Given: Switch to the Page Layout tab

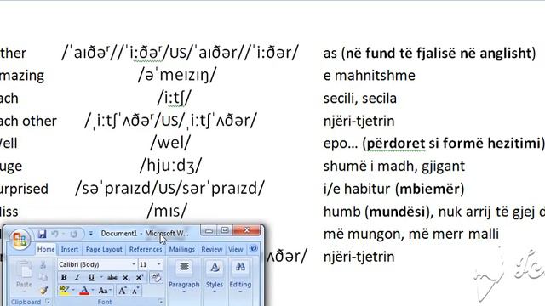Looking at the screenshot, I should [104, 249].
